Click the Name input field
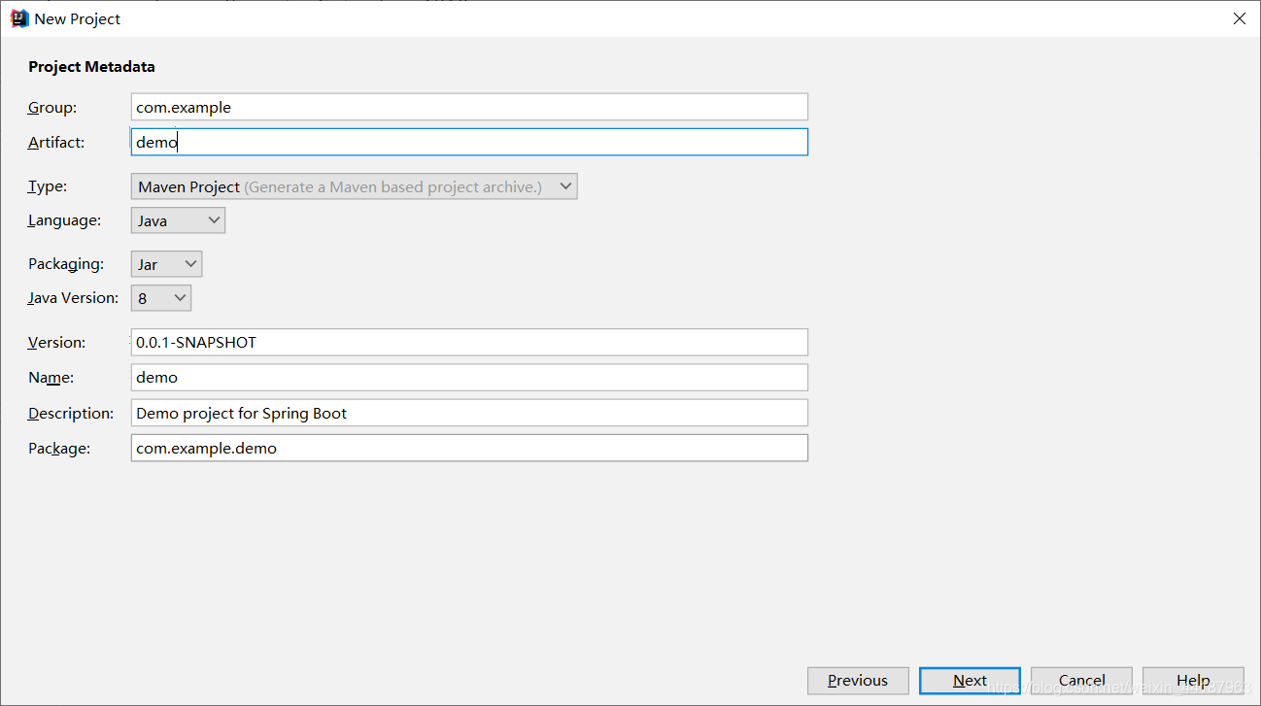This screenshot has width=1261, height=706. pos(469,377)
